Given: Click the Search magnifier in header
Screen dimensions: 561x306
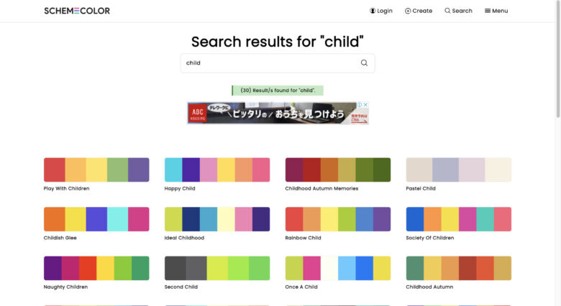Looking at the screenshot, I should (x=447, y=11).
